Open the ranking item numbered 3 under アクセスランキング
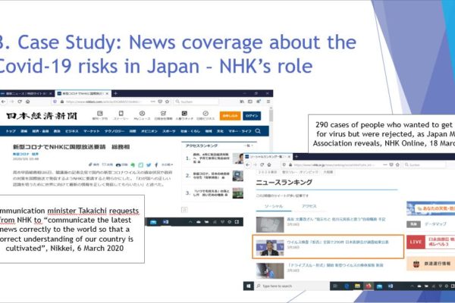The height and width of the screenshot is (303, 455). click(x=214, y=193)
